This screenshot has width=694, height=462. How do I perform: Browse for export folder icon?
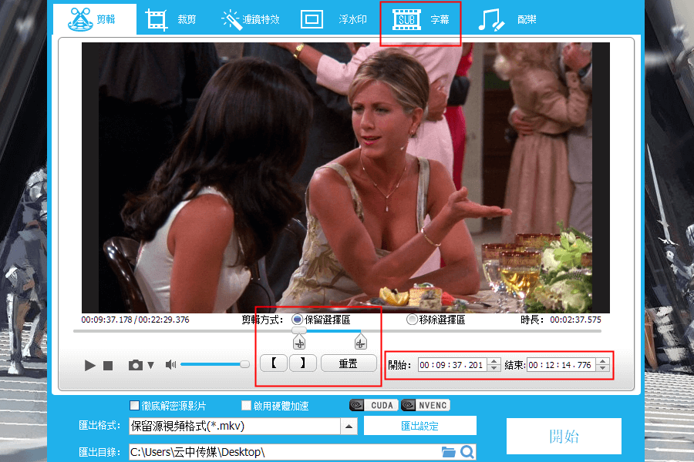coord(448,452)
